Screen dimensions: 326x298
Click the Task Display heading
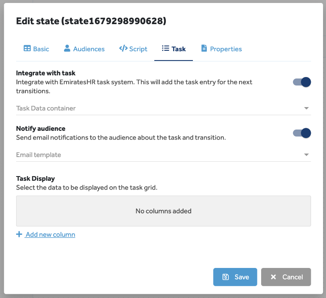[x=36, y=179]
